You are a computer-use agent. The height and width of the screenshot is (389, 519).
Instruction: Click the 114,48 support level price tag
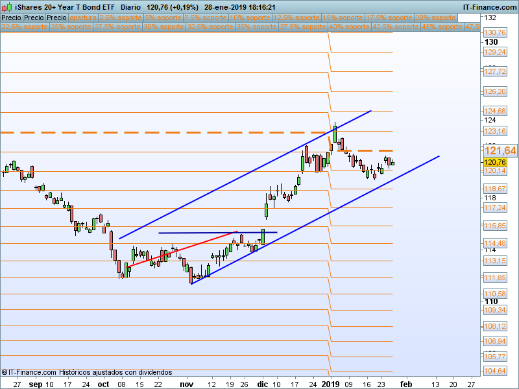pos(495,243)
